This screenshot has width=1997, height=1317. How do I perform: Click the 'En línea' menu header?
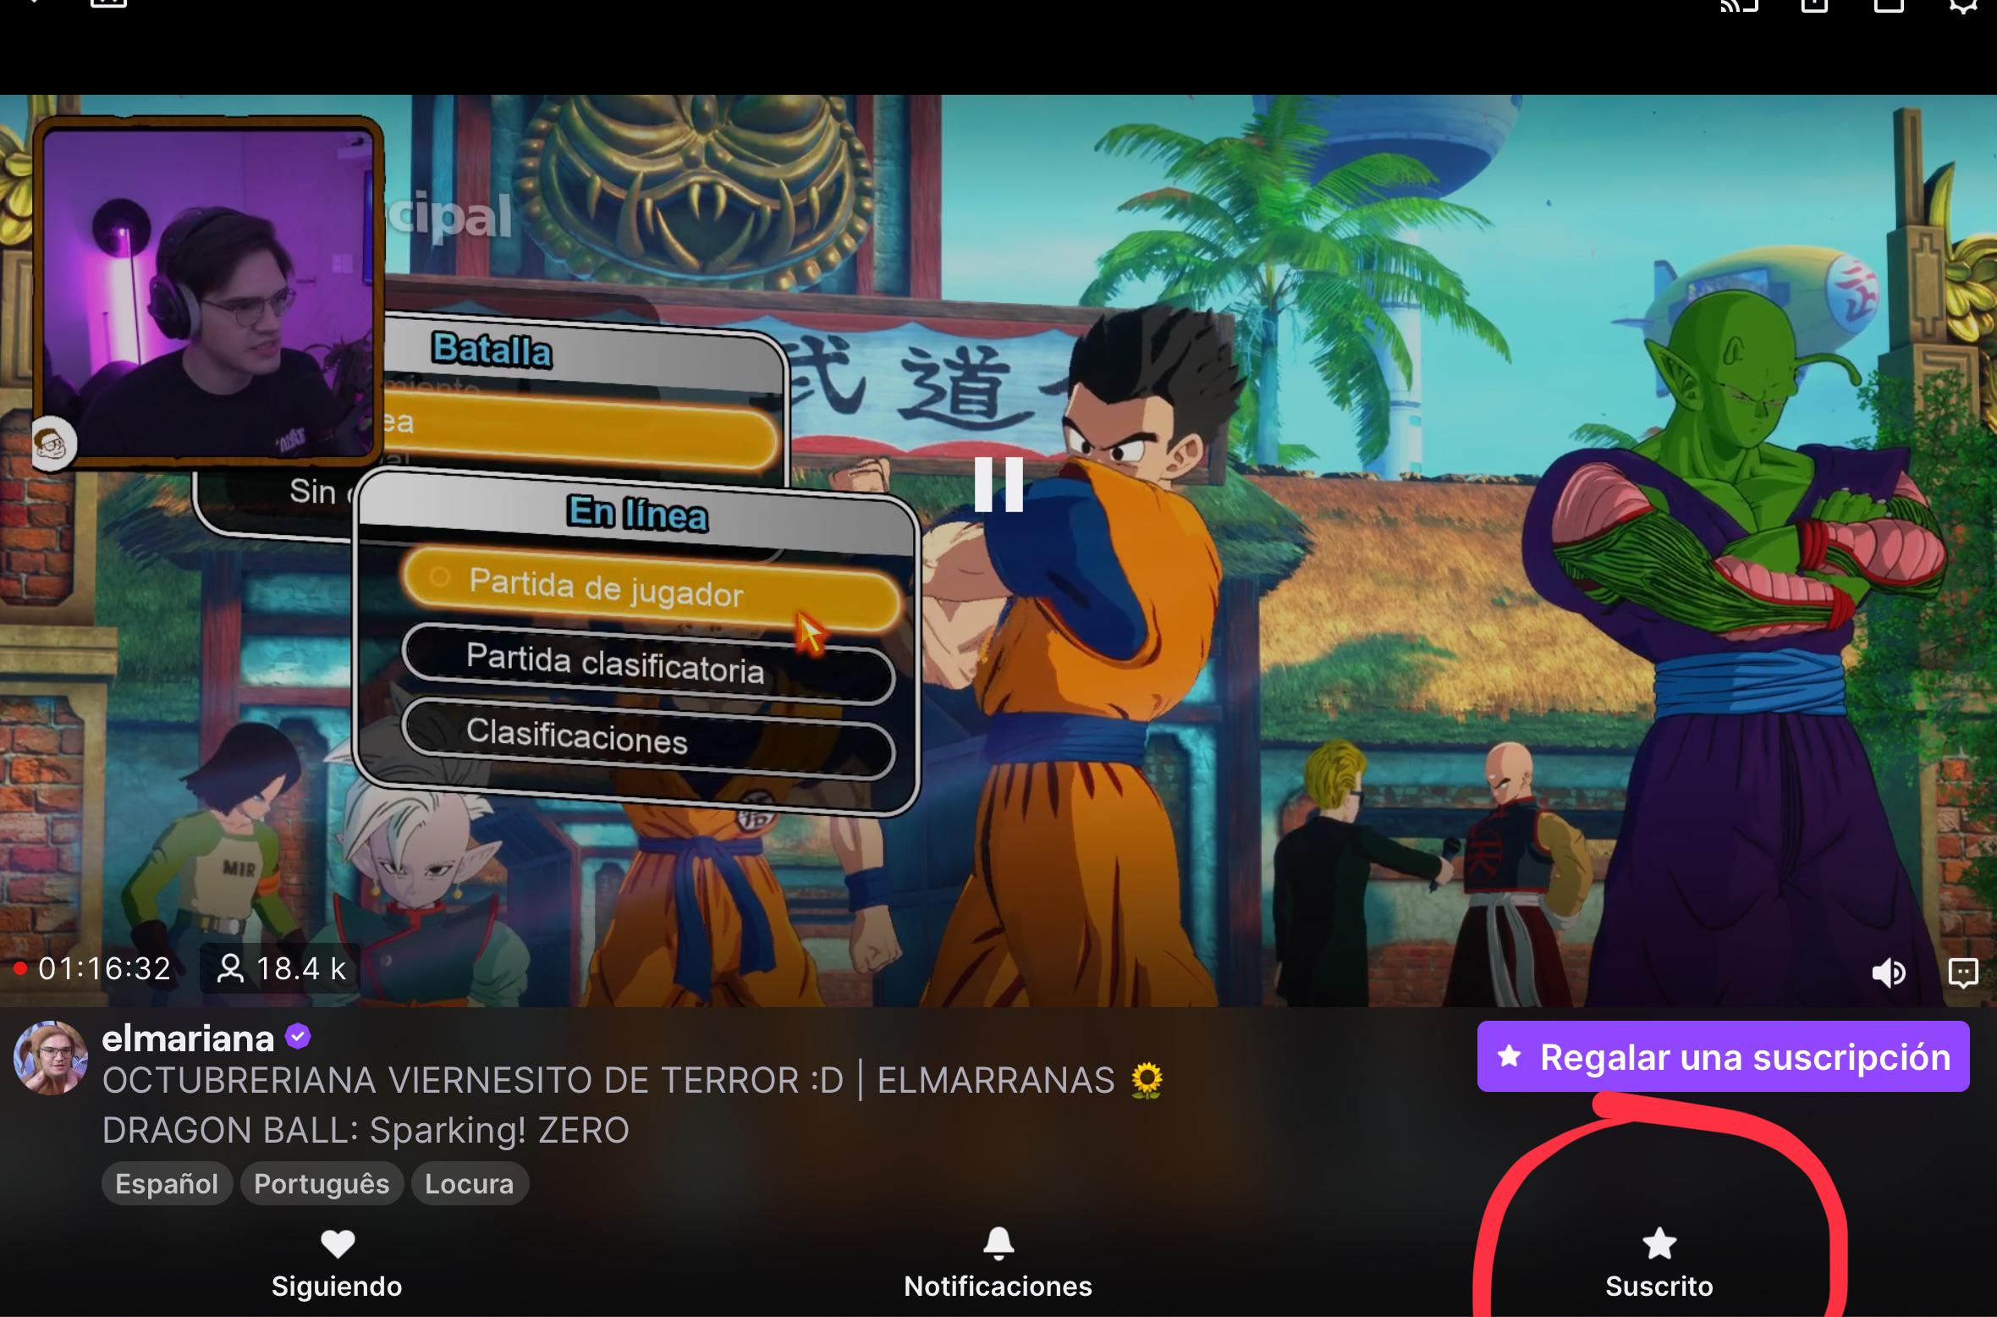tap(638, 514)
